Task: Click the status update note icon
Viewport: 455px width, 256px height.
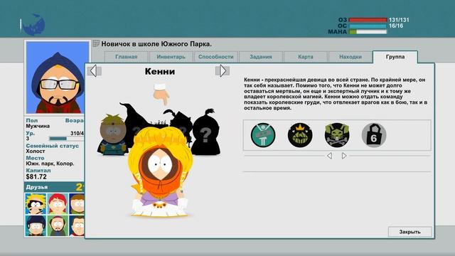Action: [x=96, y=44]
